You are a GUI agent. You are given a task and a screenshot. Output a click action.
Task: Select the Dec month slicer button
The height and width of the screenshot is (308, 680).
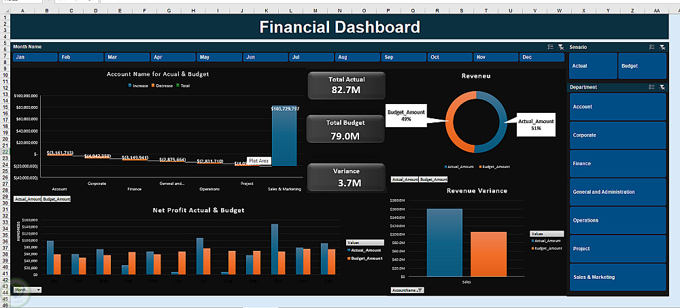pos(542,57)
